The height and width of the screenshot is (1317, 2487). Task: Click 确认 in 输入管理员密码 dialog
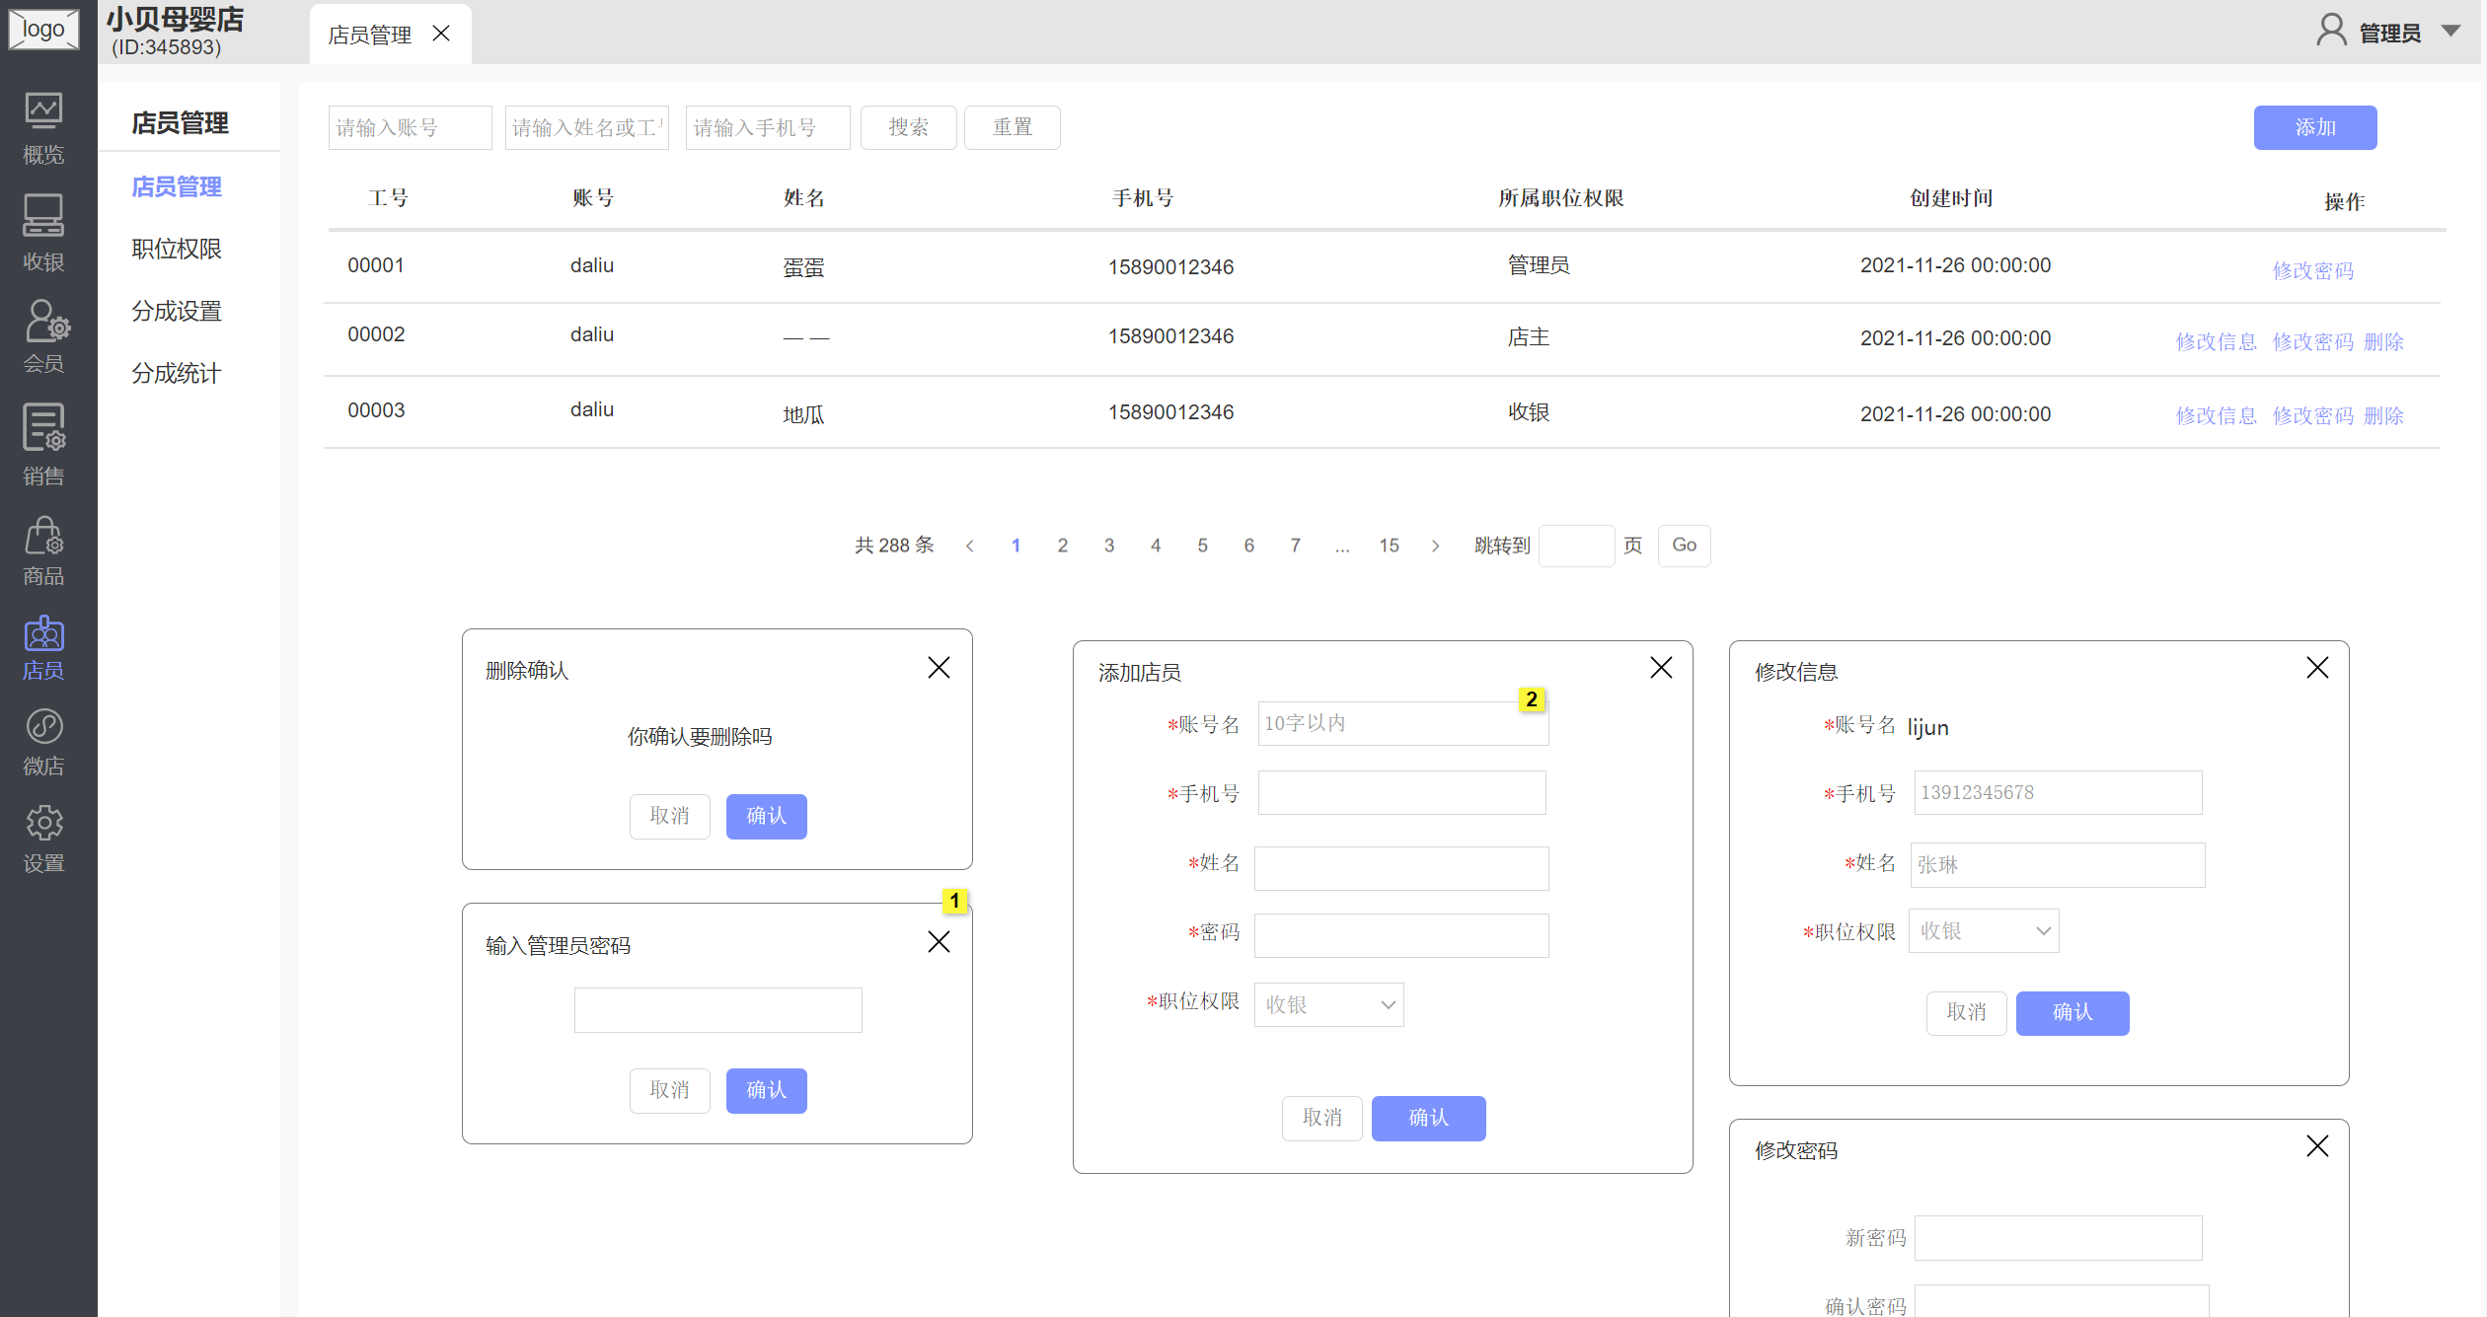tap(766, 1090)
